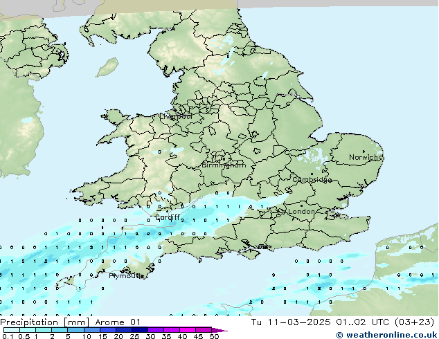439x339 pixels.
Task: Select legend swatch between 0.1 and 0.5
Action: click(12, 330)
